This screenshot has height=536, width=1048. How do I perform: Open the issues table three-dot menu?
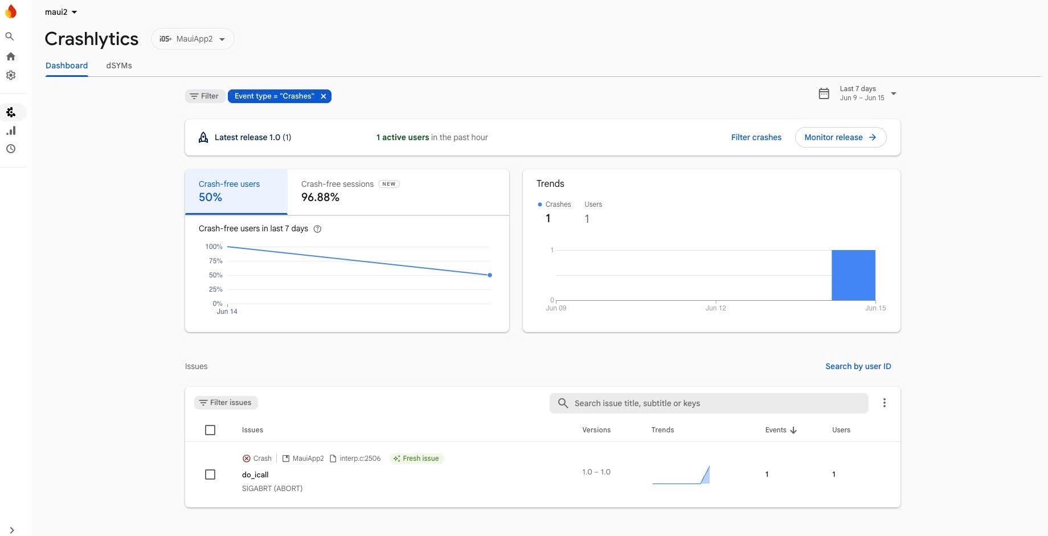885,403
